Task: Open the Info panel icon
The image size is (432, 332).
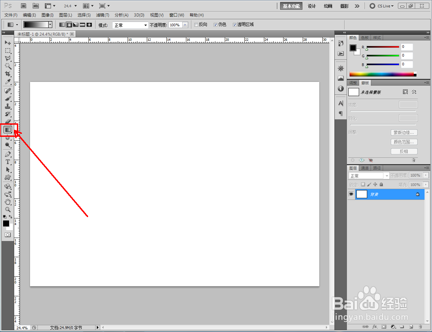Action: (x=341, y=88)
